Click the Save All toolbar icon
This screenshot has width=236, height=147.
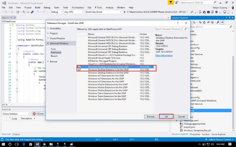tap(32, 12)
